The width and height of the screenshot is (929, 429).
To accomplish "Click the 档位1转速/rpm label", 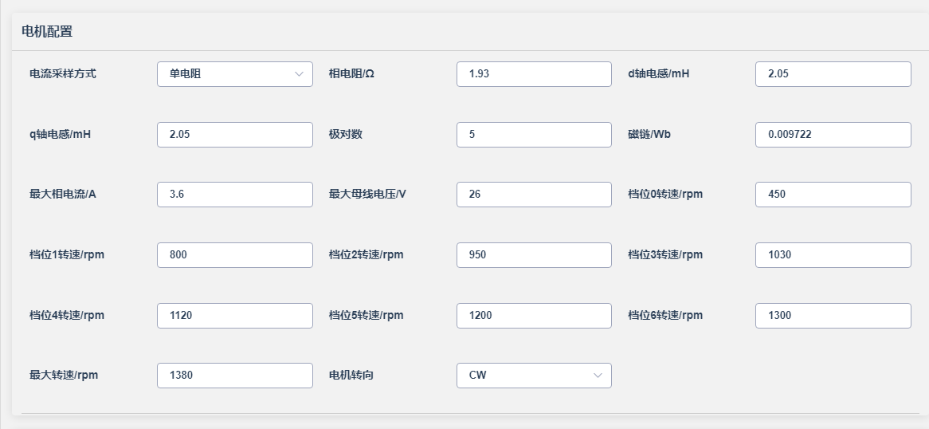I will (x=67, y=255).
